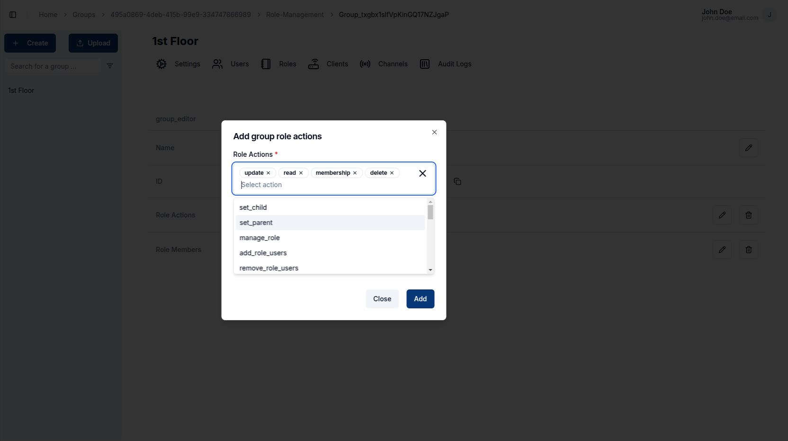This screenshot has height=441, width=788.
Task: Edit the role Name pencil icon
Action: coord(748,148)
